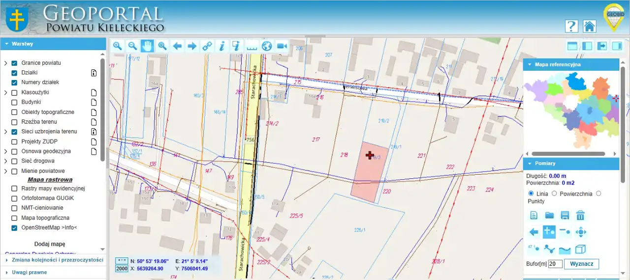Open the link sharing chain icon
This screenshot has height=280, width=630.
pyautogui.click(x=207, y=46)
